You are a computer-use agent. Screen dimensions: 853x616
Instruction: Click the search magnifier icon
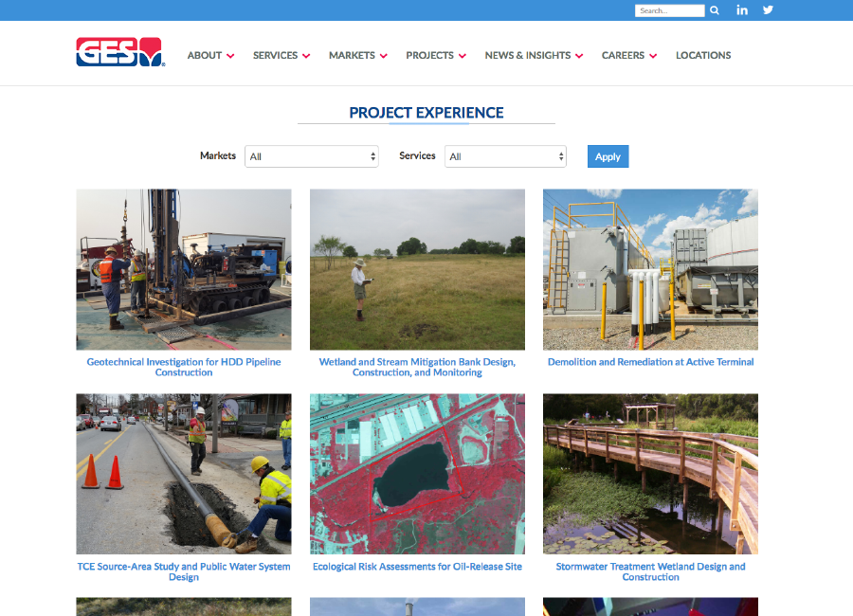715,10
